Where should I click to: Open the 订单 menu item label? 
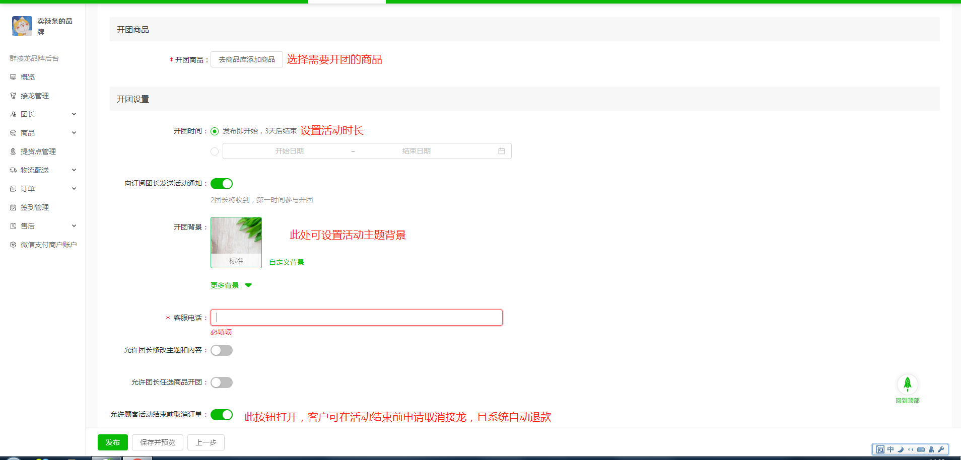(x=28, y=189)
